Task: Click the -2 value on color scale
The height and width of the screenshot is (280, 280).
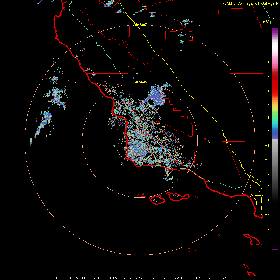Action: (x=267, y=160)
